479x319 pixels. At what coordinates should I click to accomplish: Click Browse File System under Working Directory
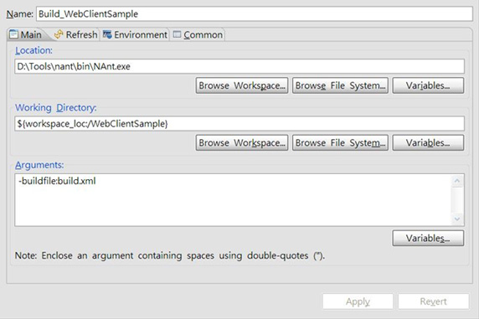click(340, 142)
